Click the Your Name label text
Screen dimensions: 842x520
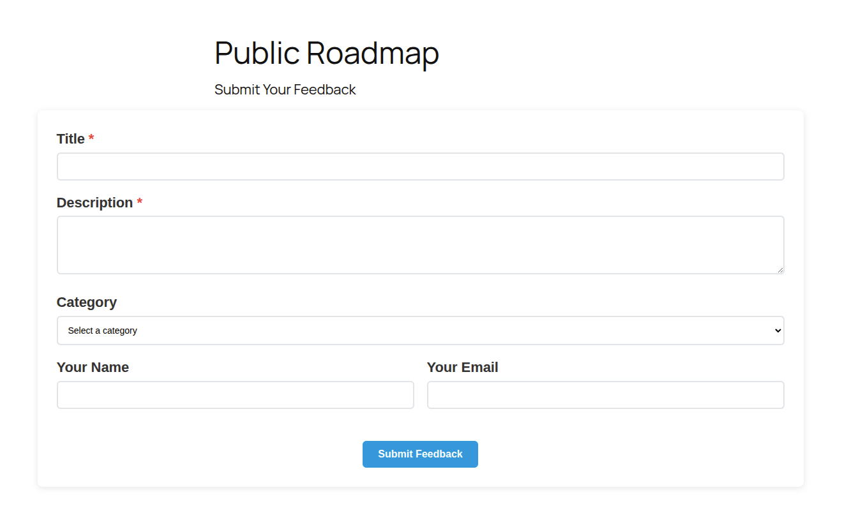93,368
